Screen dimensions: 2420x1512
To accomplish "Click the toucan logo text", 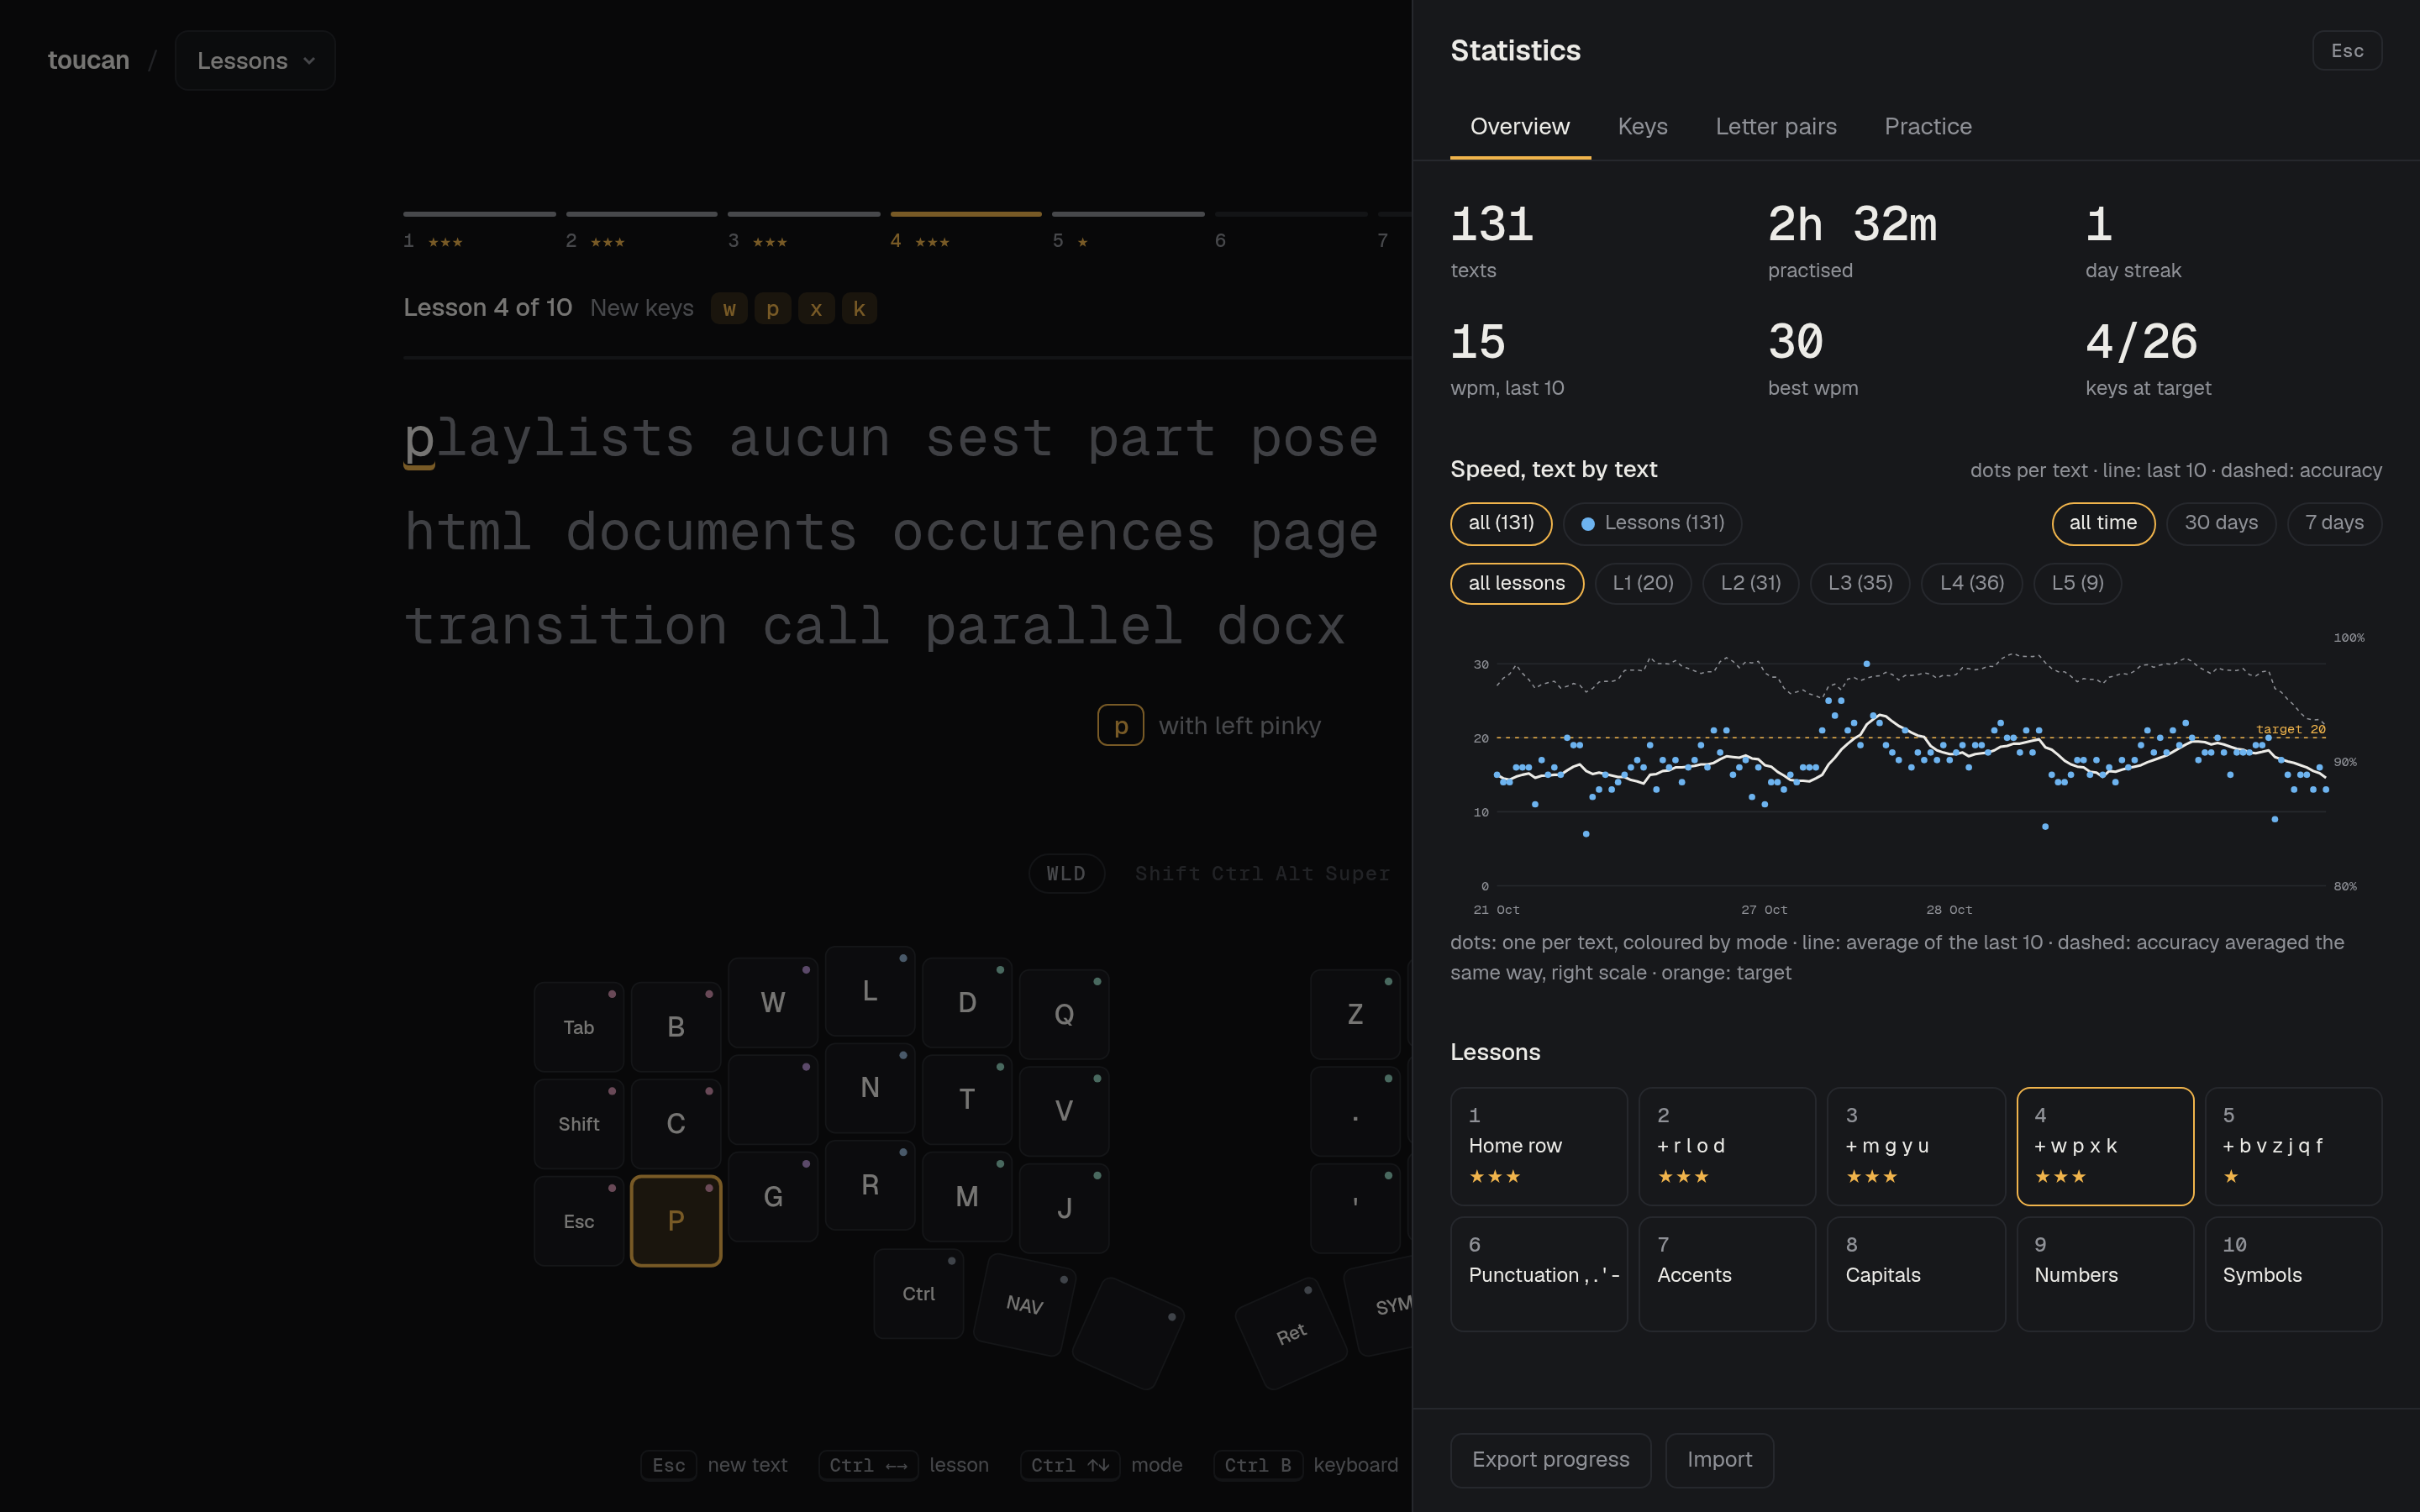I will [88, 61].
